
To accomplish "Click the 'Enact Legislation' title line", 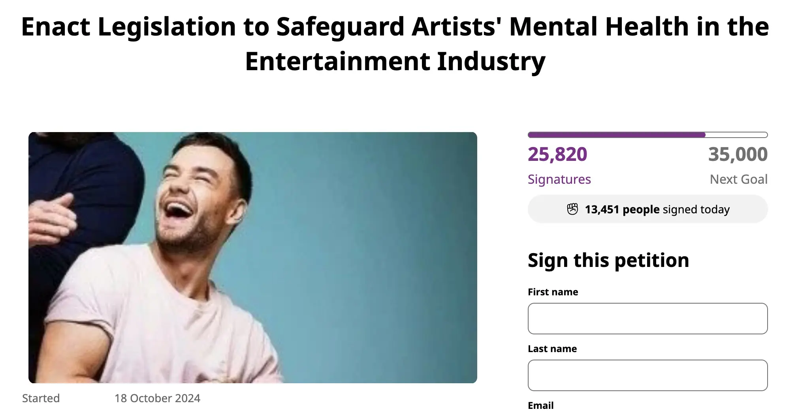I will pos(395,27).
